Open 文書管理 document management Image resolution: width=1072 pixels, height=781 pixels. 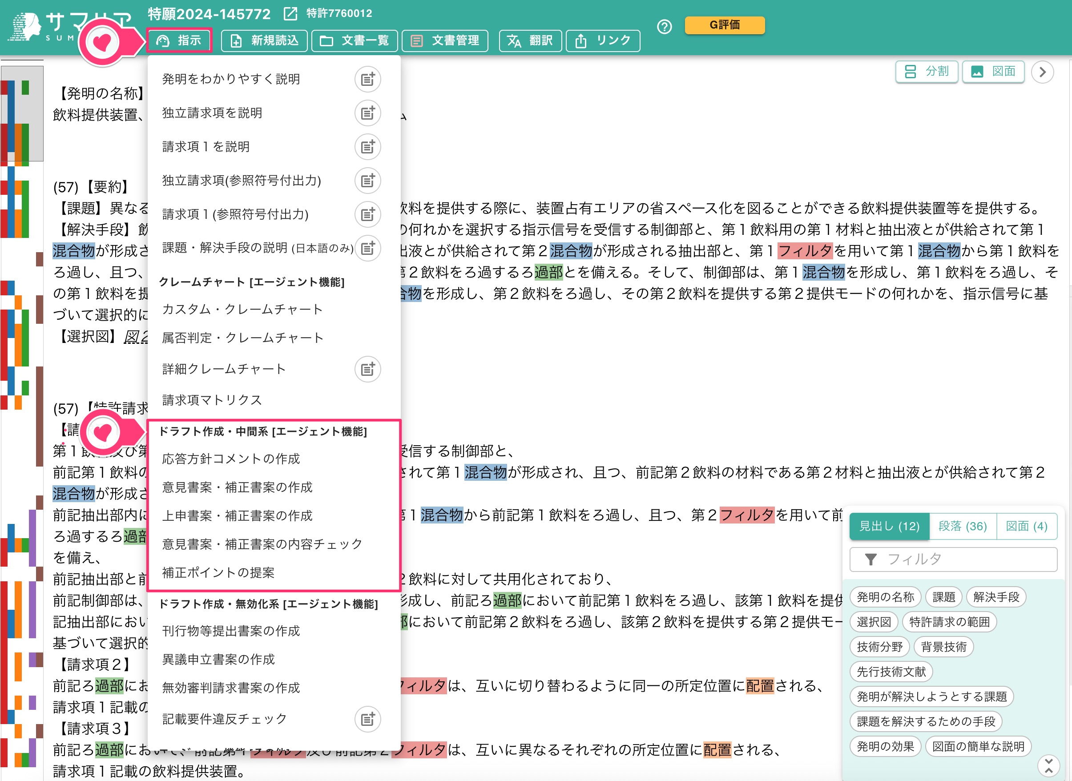coord(445,40)
